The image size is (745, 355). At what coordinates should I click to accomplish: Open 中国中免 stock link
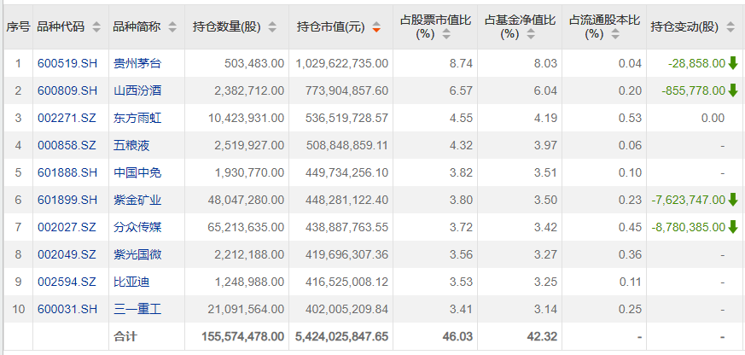(137, 172)
